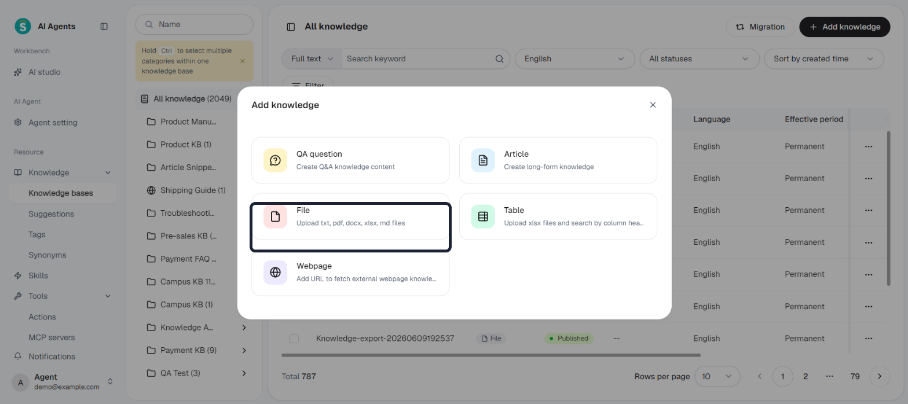Expand the Payment KB (9) folder
908x404 pixels.
(244, 350)
